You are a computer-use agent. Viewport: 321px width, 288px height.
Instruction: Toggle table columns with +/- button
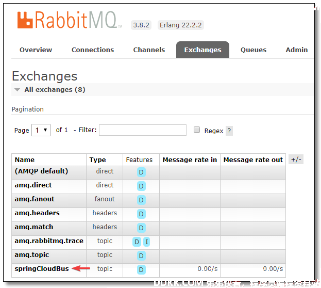tap(296, 159)
